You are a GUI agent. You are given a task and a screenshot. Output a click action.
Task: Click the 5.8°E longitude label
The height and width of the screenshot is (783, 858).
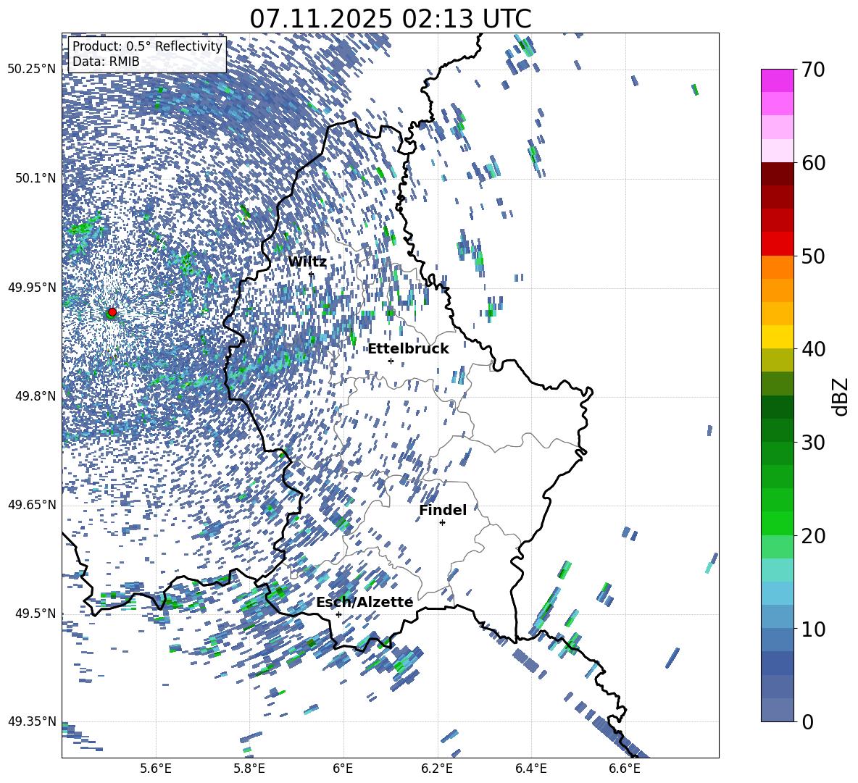249,769
